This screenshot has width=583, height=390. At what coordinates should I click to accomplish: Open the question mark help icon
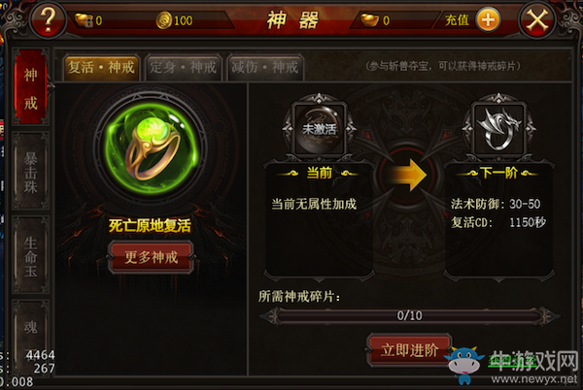[48, 19]
